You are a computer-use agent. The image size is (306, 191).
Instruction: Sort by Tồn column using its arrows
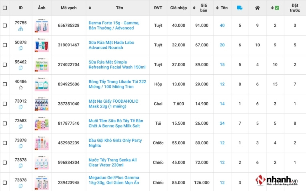pyautogui.click(x=217, y=8)
